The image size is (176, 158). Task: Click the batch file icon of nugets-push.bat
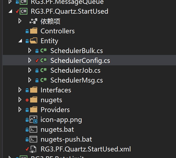[x=33, y=139]
